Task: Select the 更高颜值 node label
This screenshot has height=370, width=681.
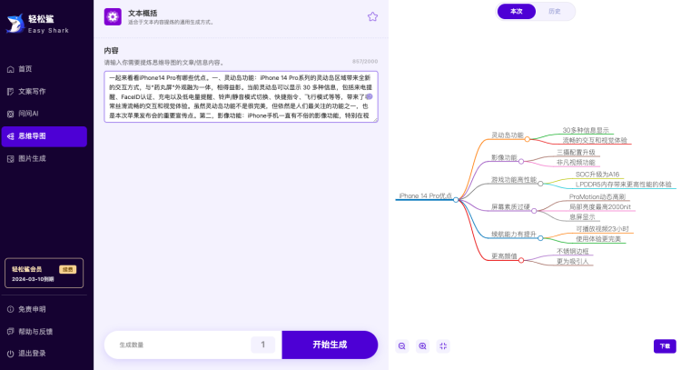Action: [504, 256]
